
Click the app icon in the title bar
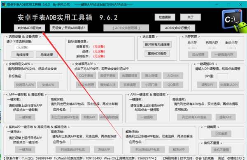point(4,4)
